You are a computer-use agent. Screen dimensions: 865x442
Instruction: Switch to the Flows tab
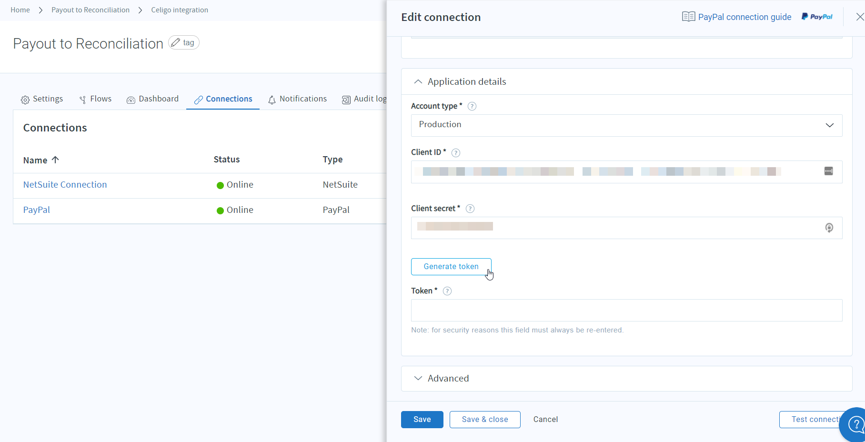coord(96,99)
